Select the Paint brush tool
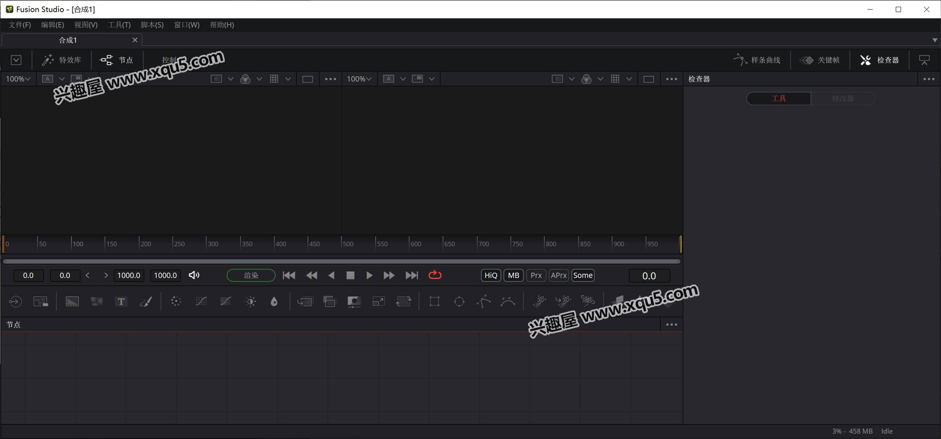Screen dimensions: 941x439 (x=146, y=302)
